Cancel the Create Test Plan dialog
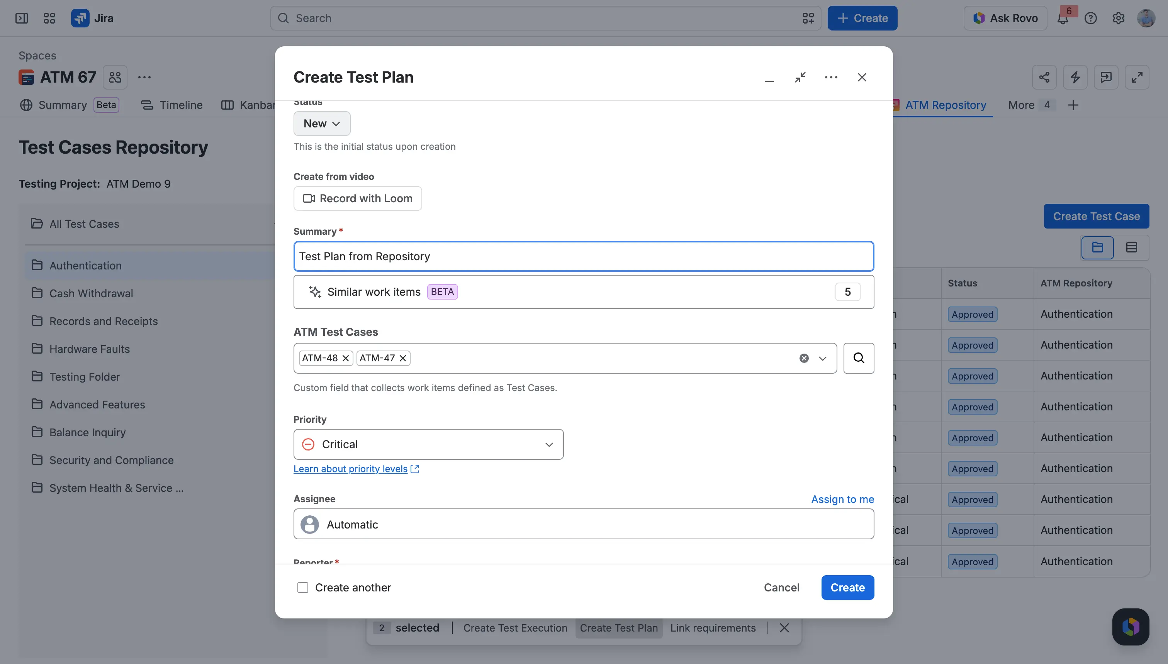 click(x=781, y=588)
